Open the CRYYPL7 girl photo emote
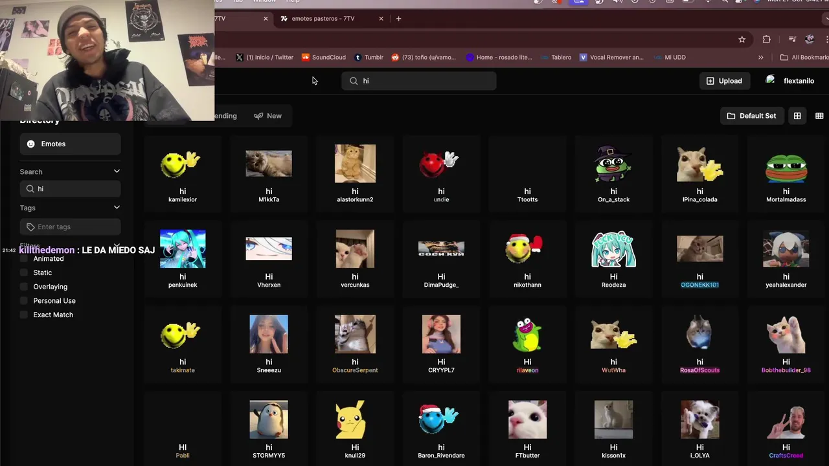The height and width of the screenshot is (466, 829). point(441,334)
